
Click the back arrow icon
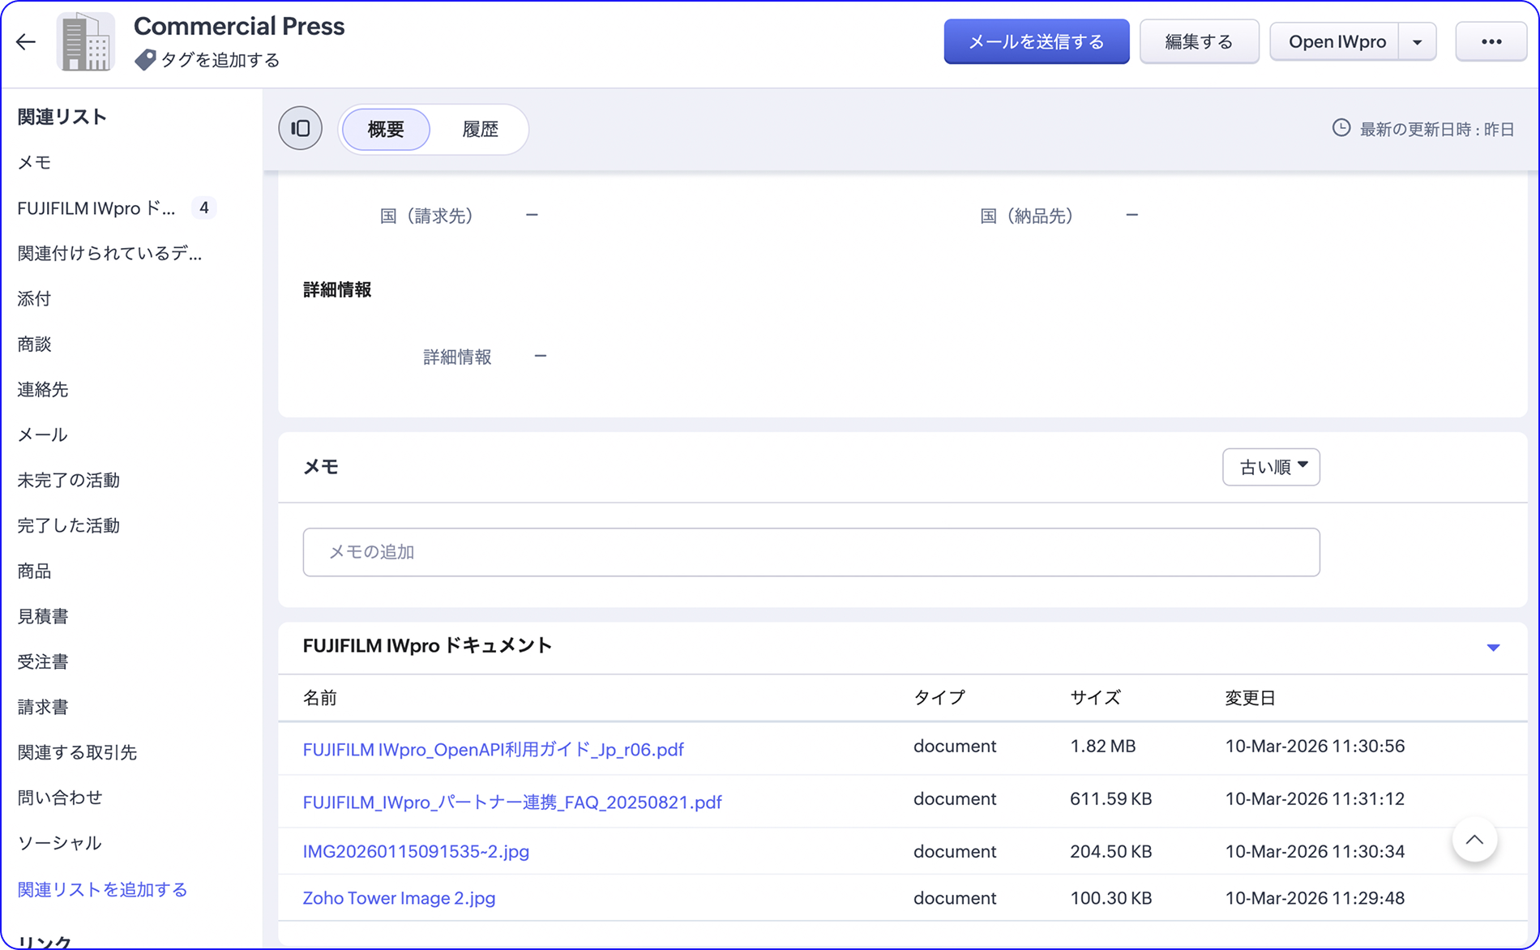26,42
